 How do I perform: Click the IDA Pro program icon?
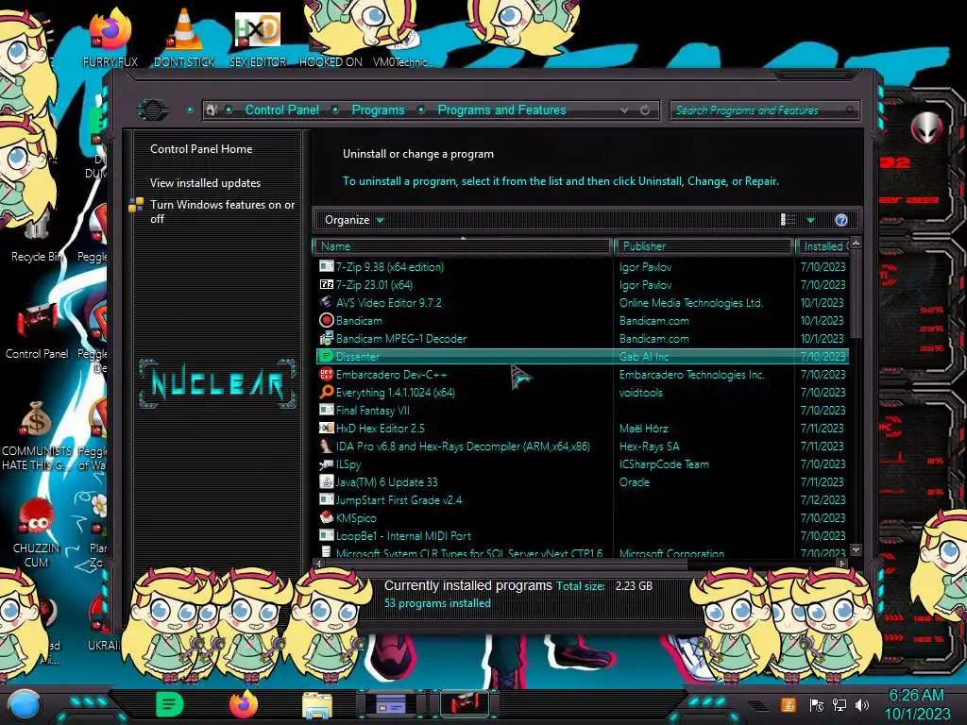pos(326,446)
